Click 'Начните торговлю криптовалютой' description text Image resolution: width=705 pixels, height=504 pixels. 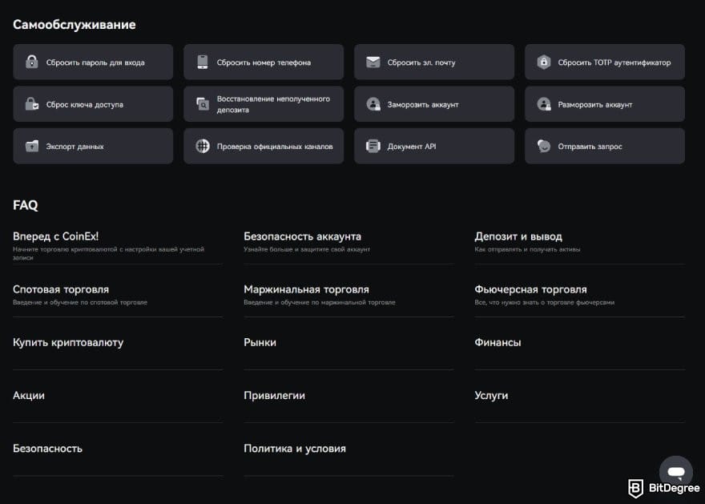pos(108,253)
